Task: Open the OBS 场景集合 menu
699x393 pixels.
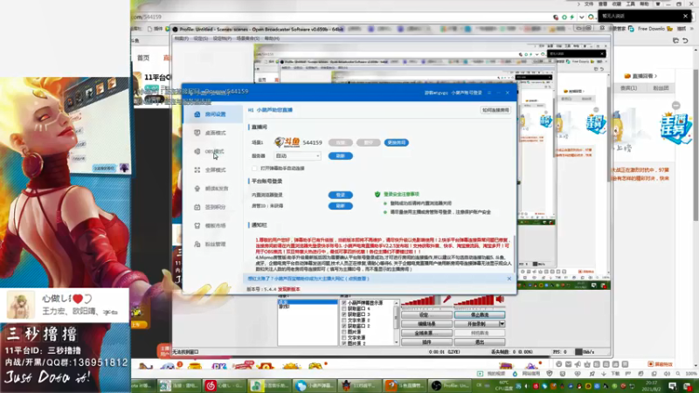Action: [247, 38]
